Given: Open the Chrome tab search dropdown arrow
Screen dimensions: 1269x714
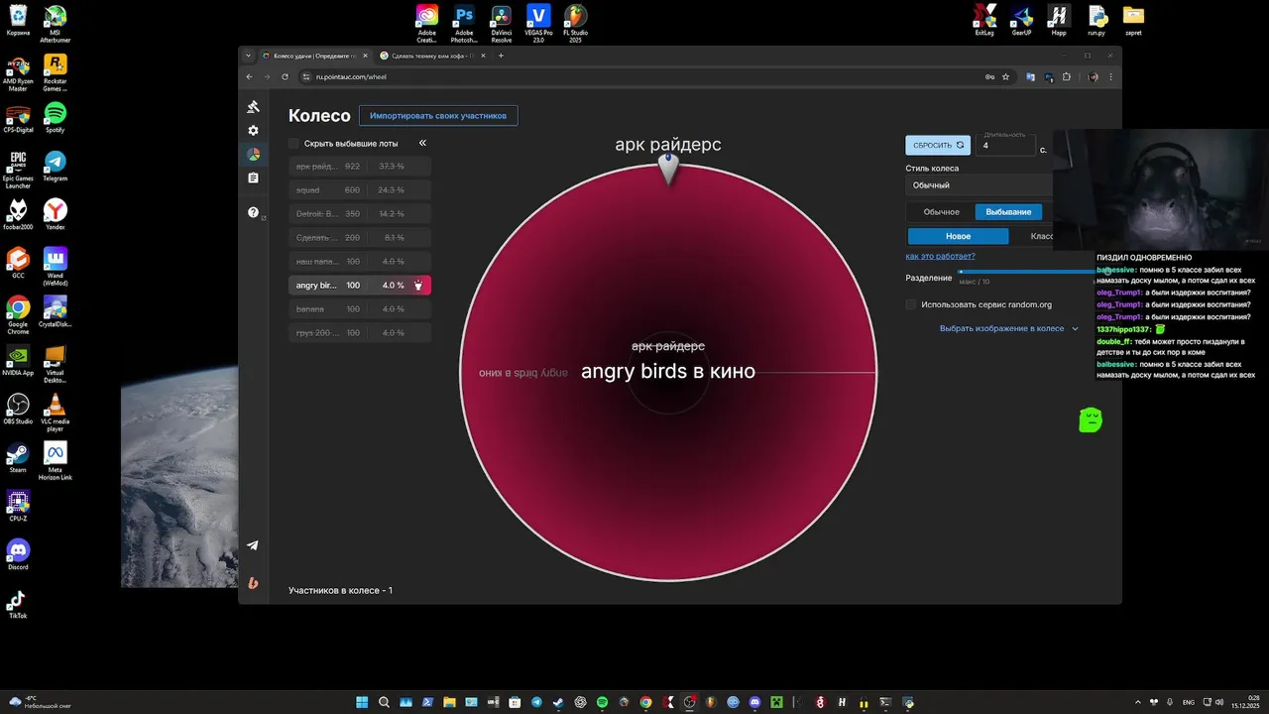Looking at the screenshot, I should pyautogui.click(x=249, y=56).
